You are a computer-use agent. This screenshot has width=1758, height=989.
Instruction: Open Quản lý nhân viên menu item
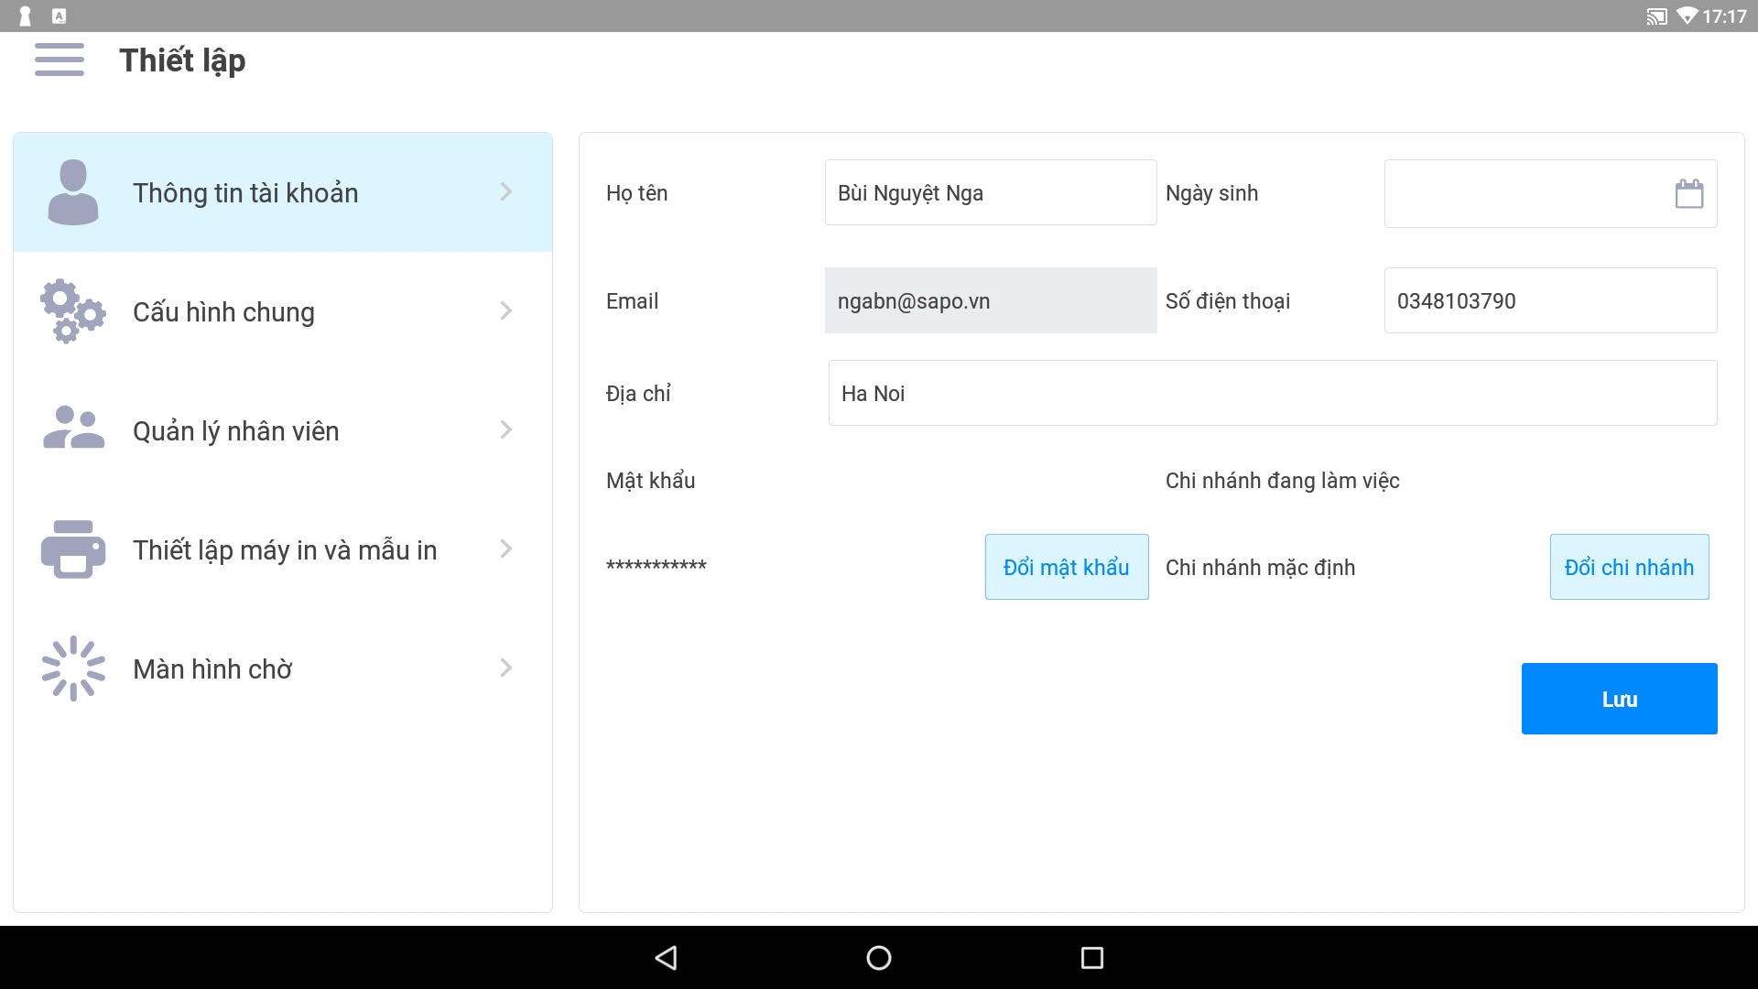[x=236, y=430]
